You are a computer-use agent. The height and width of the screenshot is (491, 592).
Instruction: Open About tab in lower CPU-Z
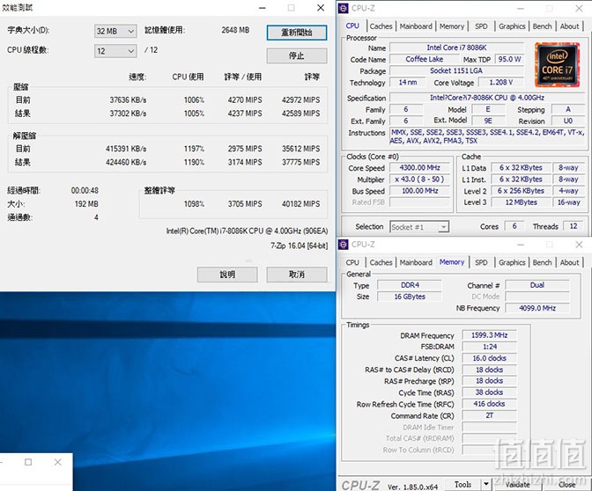click(569, 262)
